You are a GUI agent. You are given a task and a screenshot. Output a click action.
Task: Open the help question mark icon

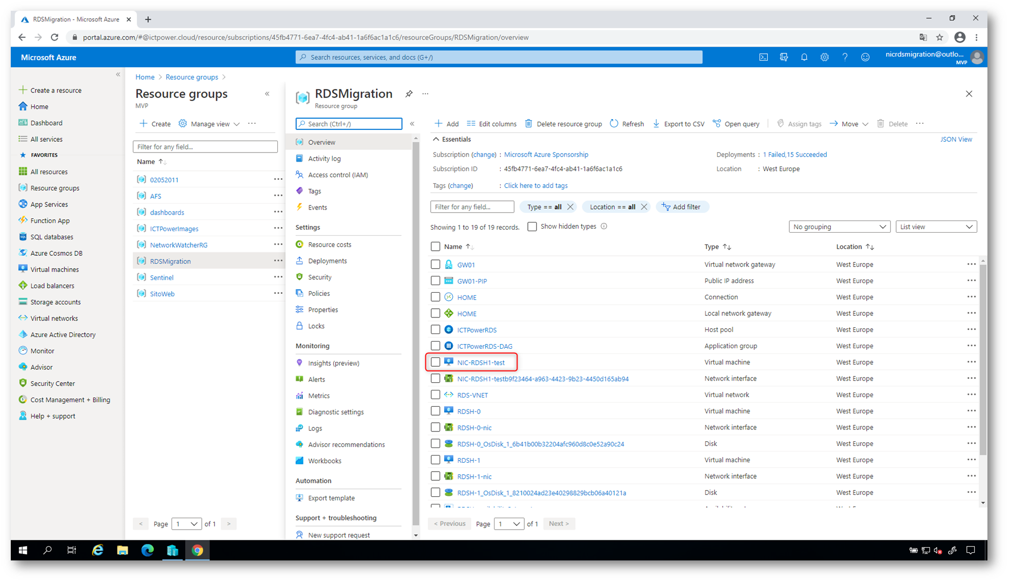845,57
